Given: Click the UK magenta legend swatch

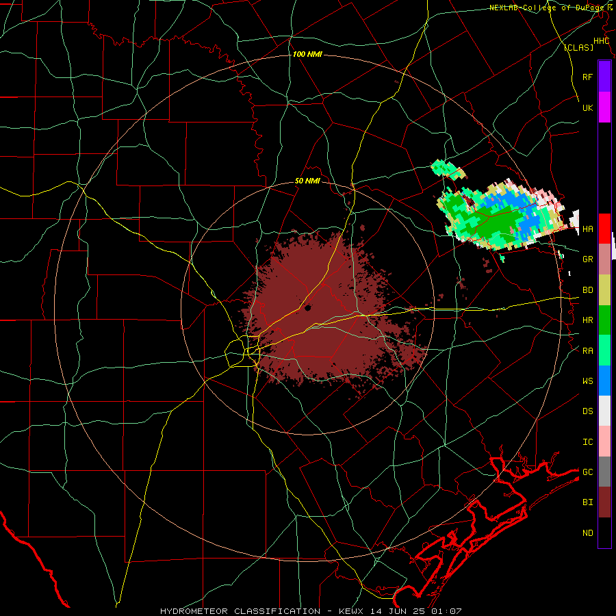Looking at the screenshot, I should (x=604, y=107).
